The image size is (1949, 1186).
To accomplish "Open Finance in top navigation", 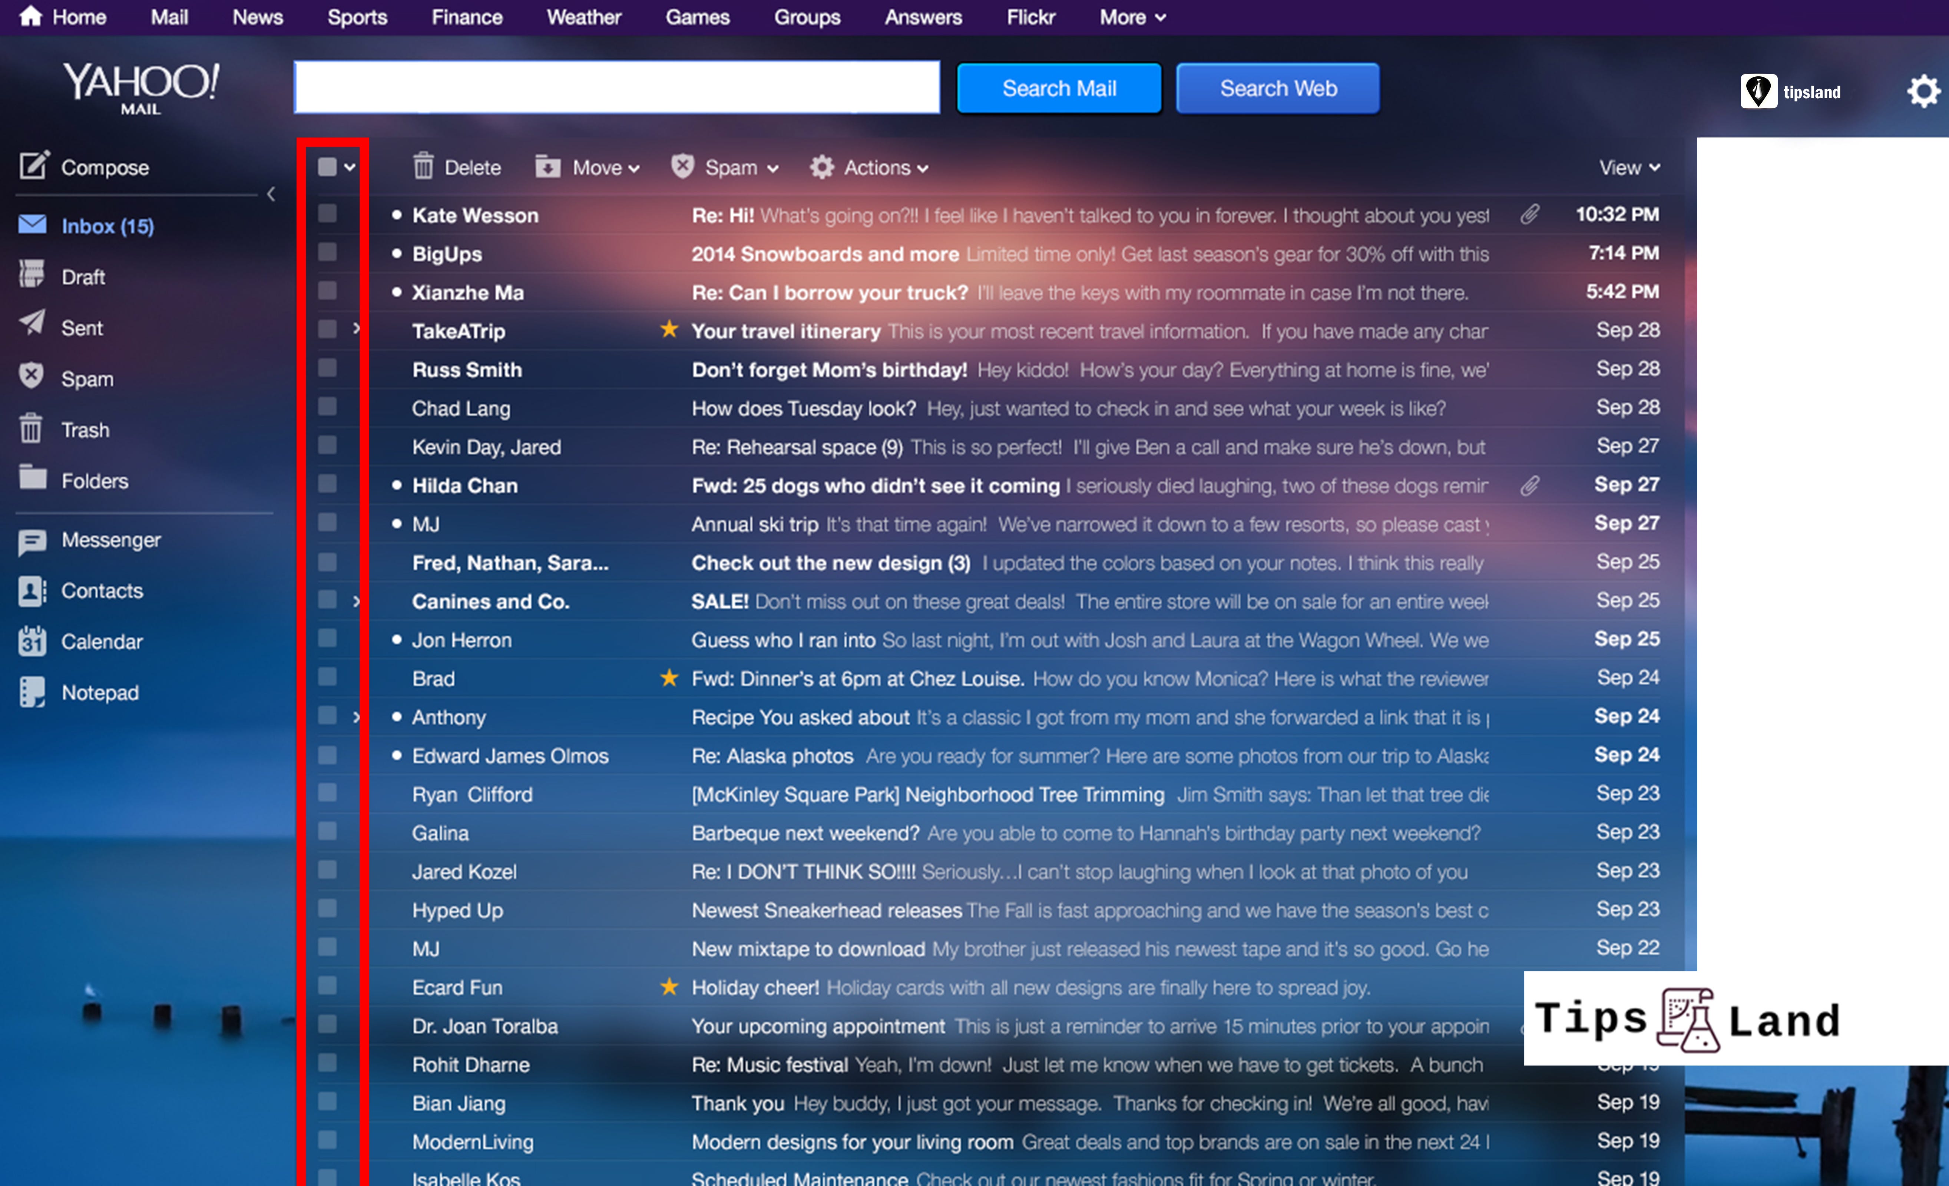I will click(x=467, y=17).
